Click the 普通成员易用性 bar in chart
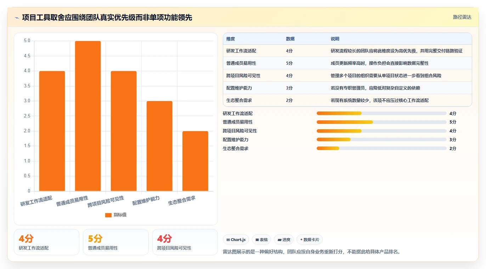 click(x=88, y=116)
